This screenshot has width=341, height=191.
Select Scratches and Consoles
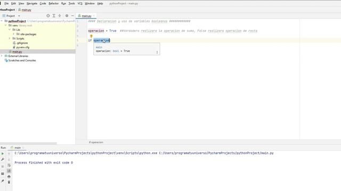click(x=22, y=60)
